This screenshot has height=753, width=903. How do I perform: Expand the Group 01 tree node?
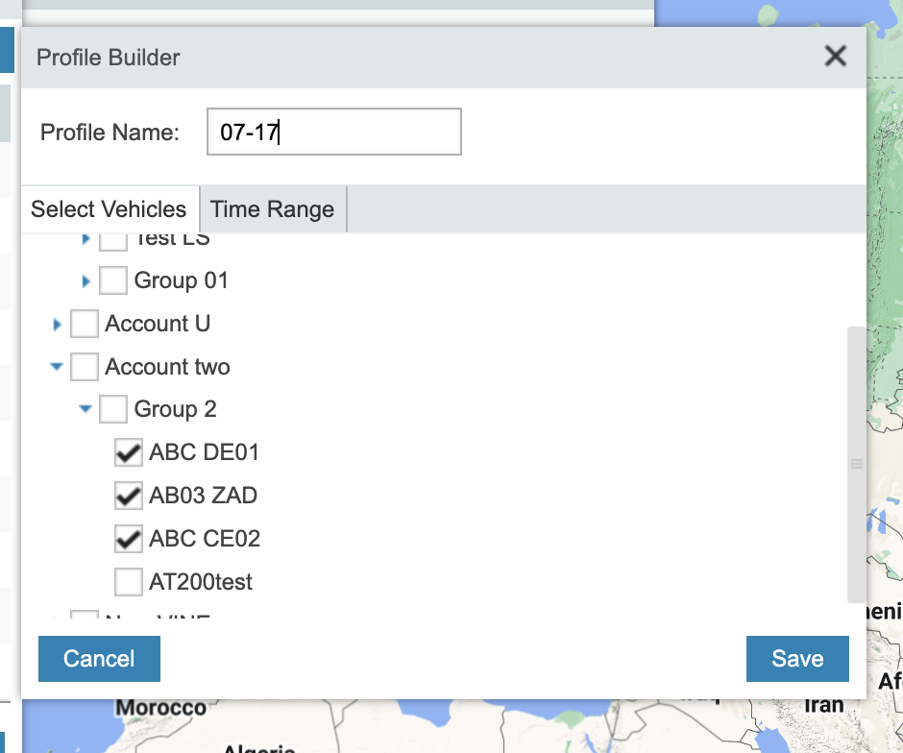[x=86, y=281]
